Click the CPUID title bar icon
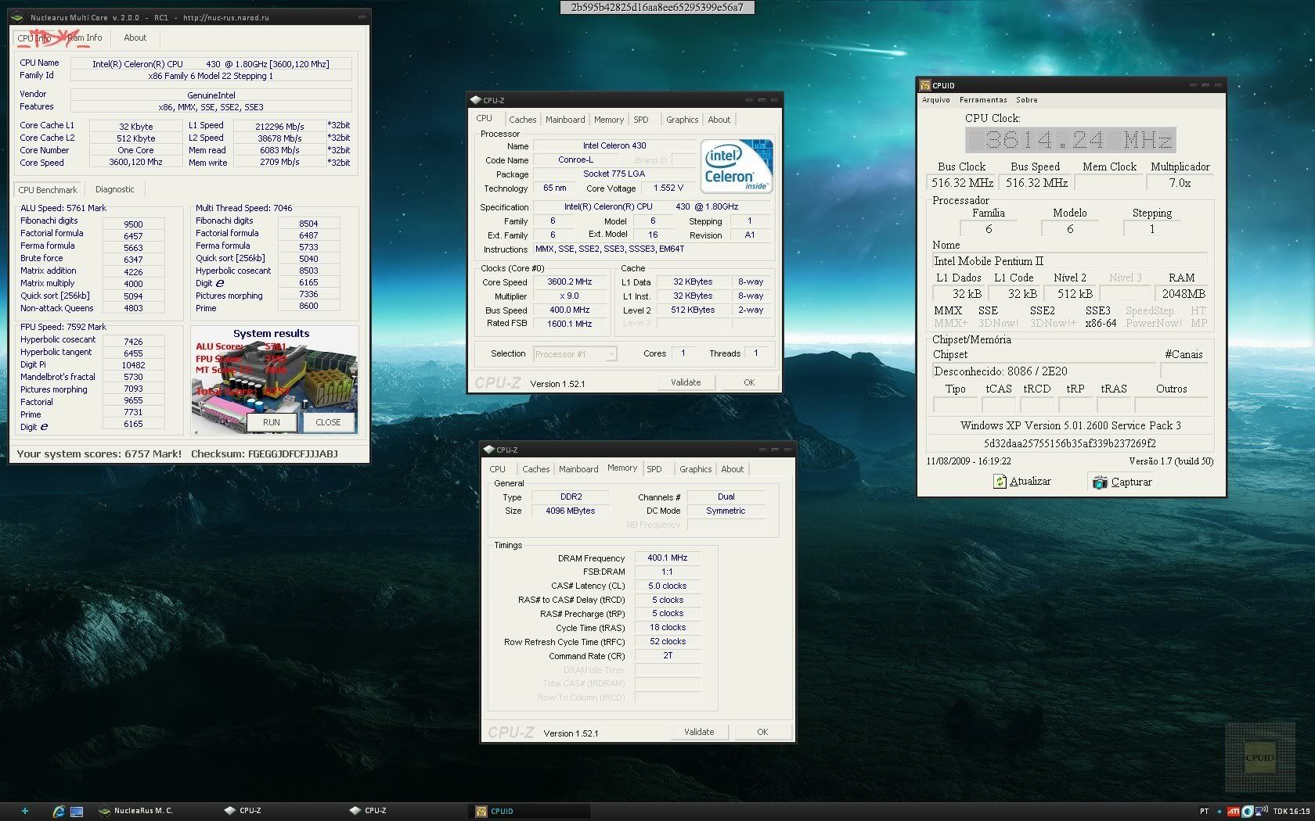This screenshot has width=1315, height=821. (x=925, y=85)
